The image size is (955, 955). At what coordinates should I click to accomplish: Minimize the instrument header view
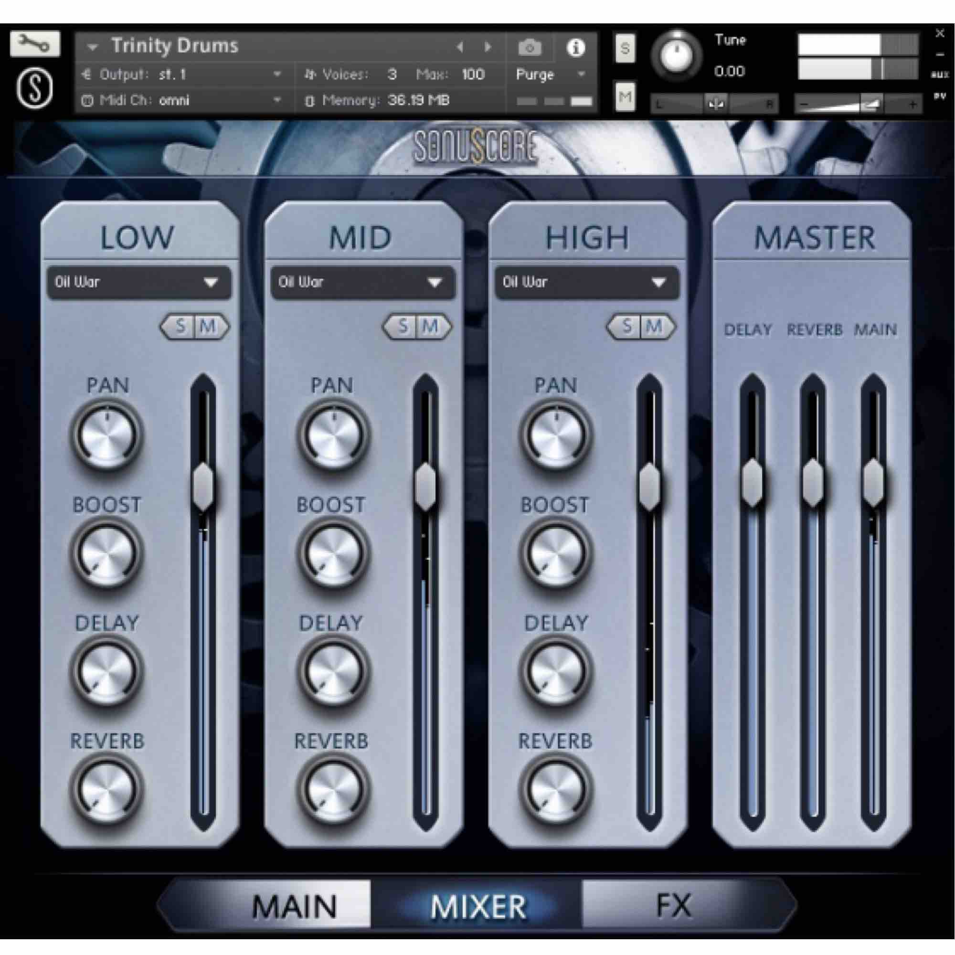point(940,54)
